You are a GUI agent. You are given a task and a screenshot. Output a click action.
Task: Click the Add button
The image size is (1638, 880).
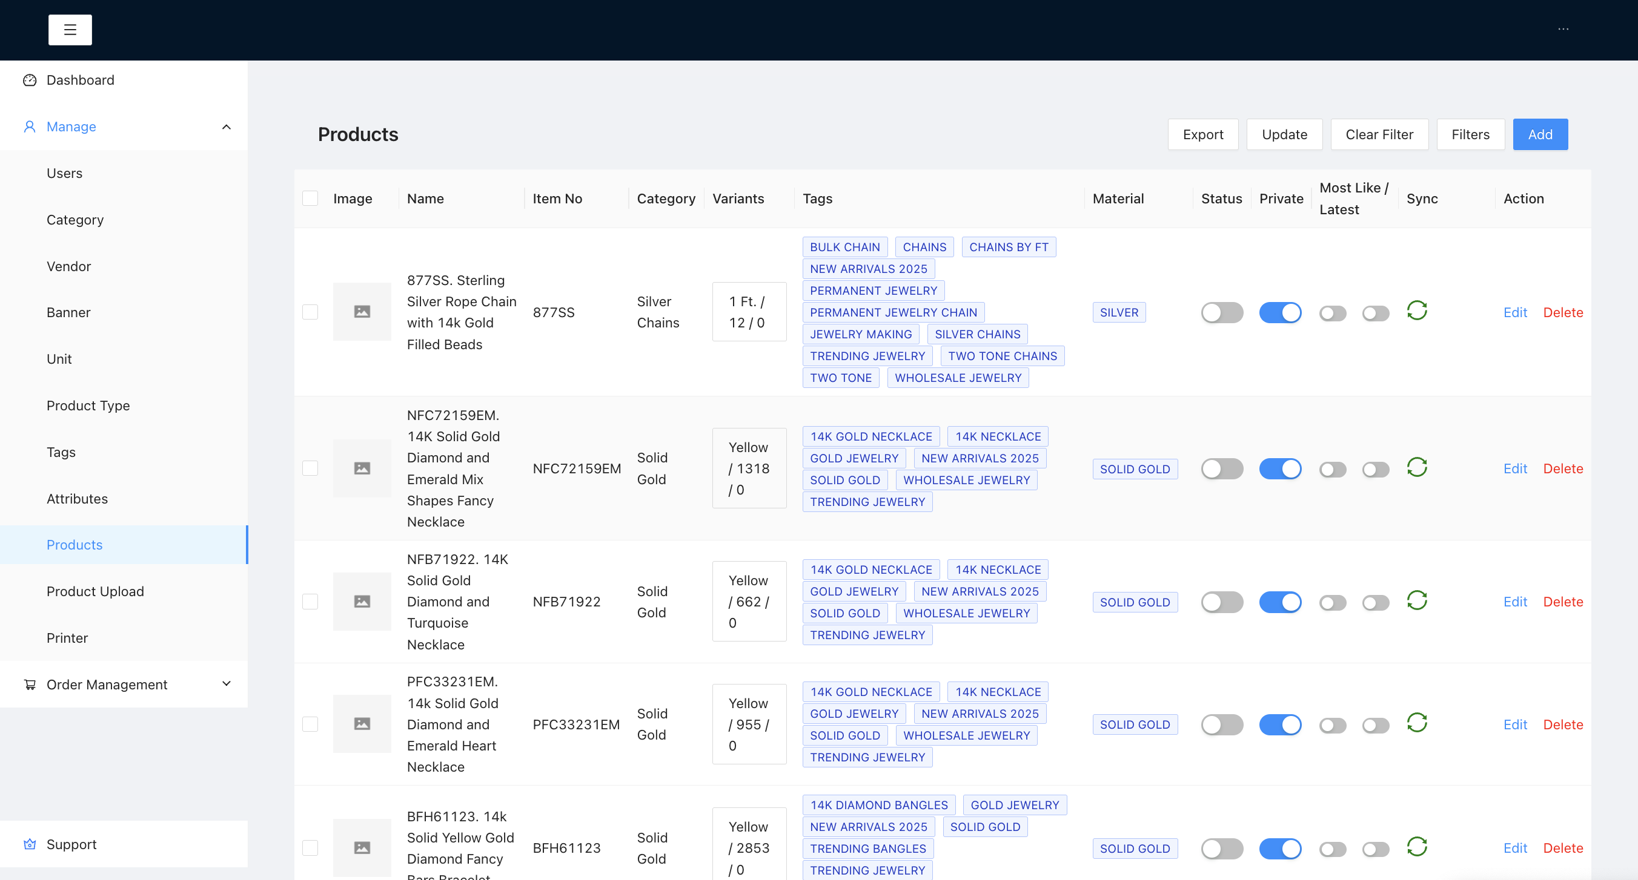click(1539, 135)
